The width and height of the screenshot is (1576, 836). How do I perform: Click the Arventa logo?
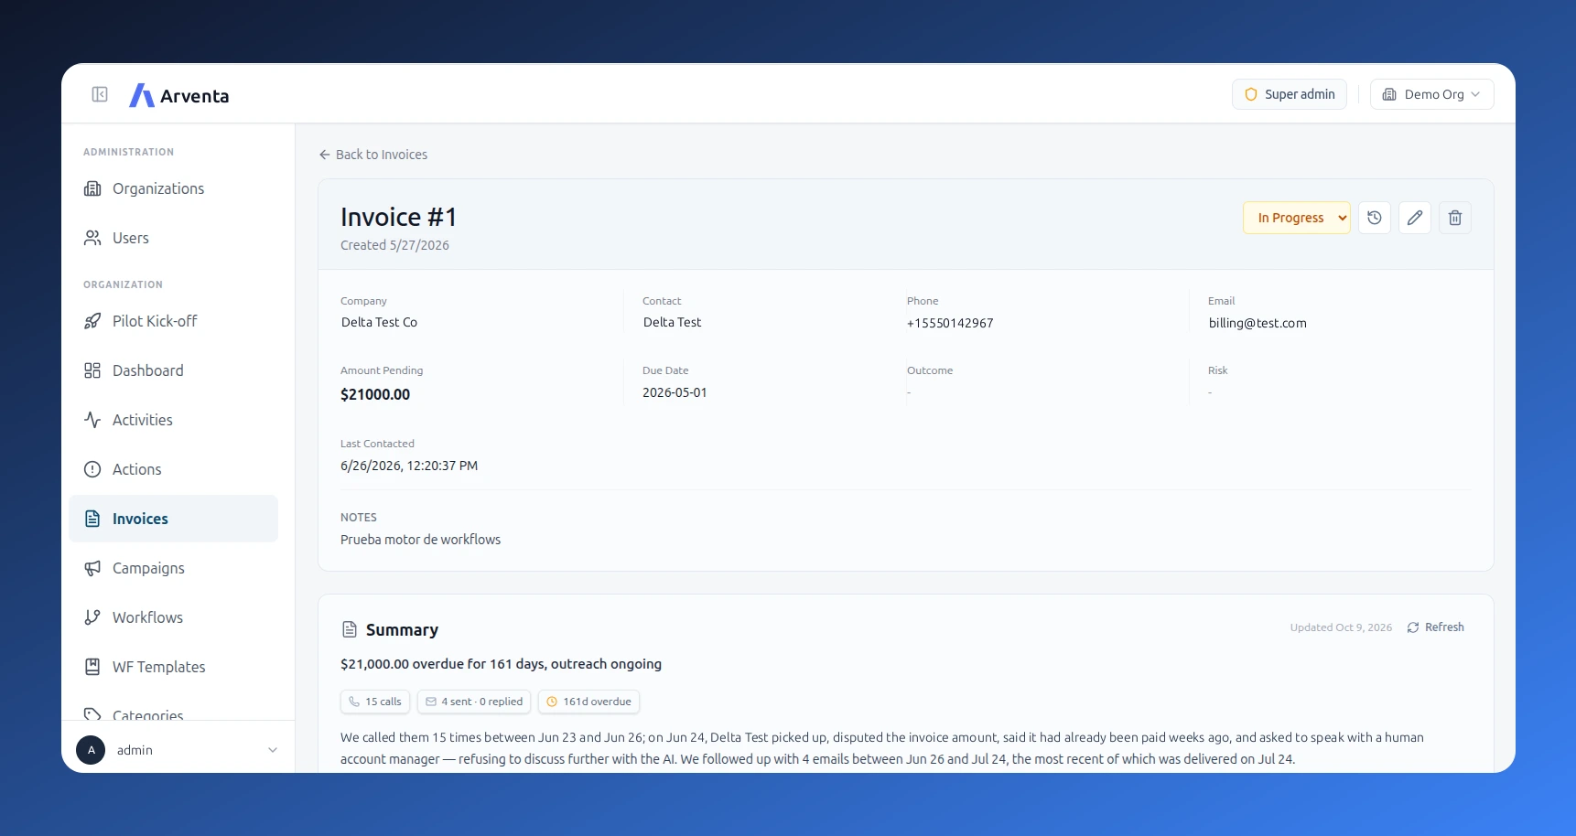coord(179,95)
